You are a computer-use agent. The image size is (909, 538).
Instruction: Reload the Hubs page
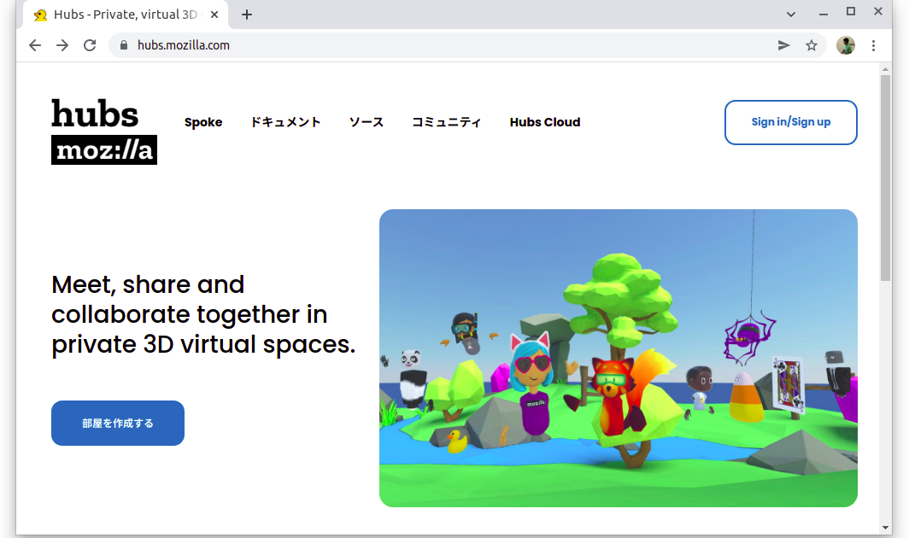tap(90, 45)
